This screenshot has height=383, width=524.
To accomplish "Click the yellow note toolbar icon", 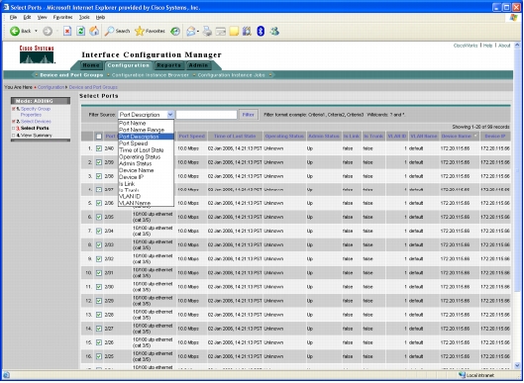I will pos(234,32).
